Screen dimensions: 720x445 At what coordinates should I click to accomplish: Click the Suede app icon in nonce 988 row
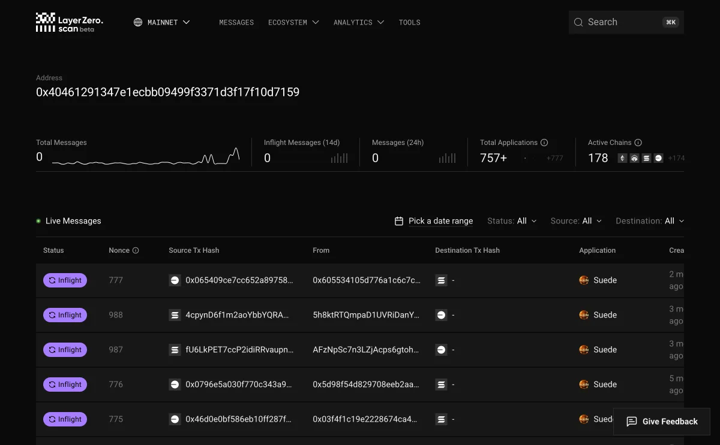click(584, 315)
